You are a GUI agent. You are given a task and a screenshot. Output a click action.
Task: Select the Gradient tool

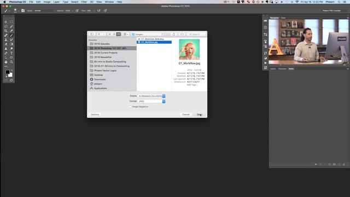coord(11,44)
